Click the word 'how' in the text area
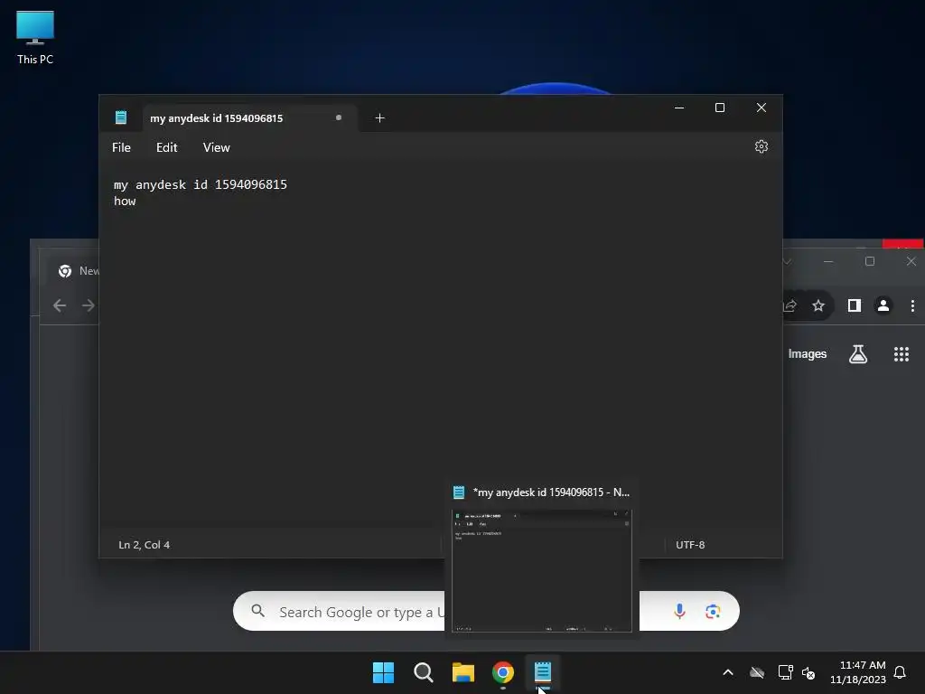925x694 pixels. coord(125,202)
